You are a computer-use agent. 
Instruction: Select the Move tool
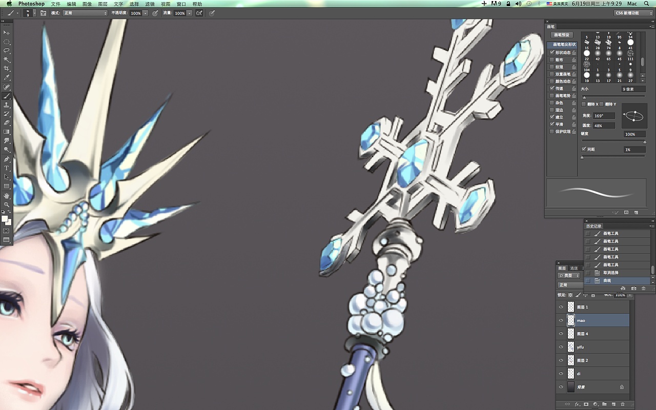7,33
